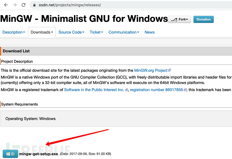Go back with the browser back arrow
The height and width of the screenshot is (159, 232).
point(6,5)
